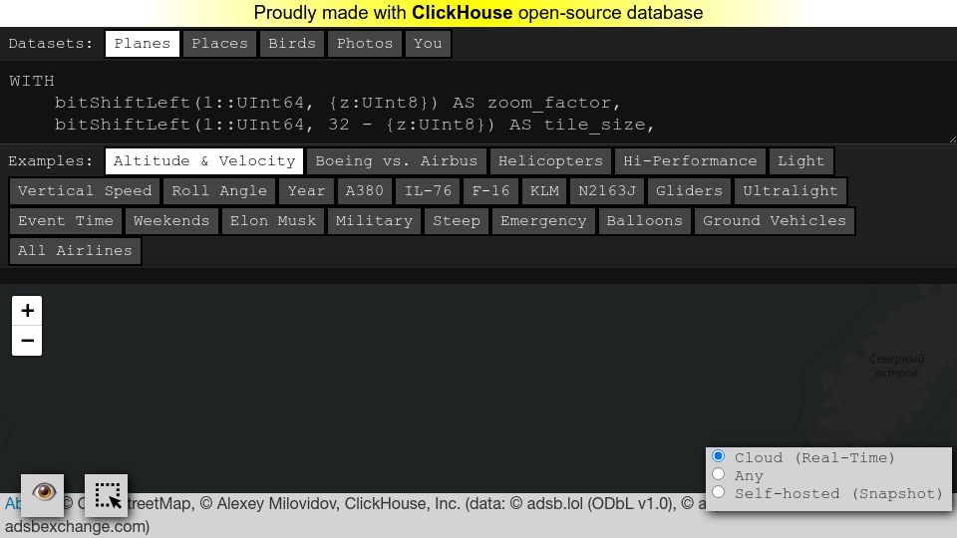Switch to the Planes dataset
The image size is (957, 538).
click(143, 44)
